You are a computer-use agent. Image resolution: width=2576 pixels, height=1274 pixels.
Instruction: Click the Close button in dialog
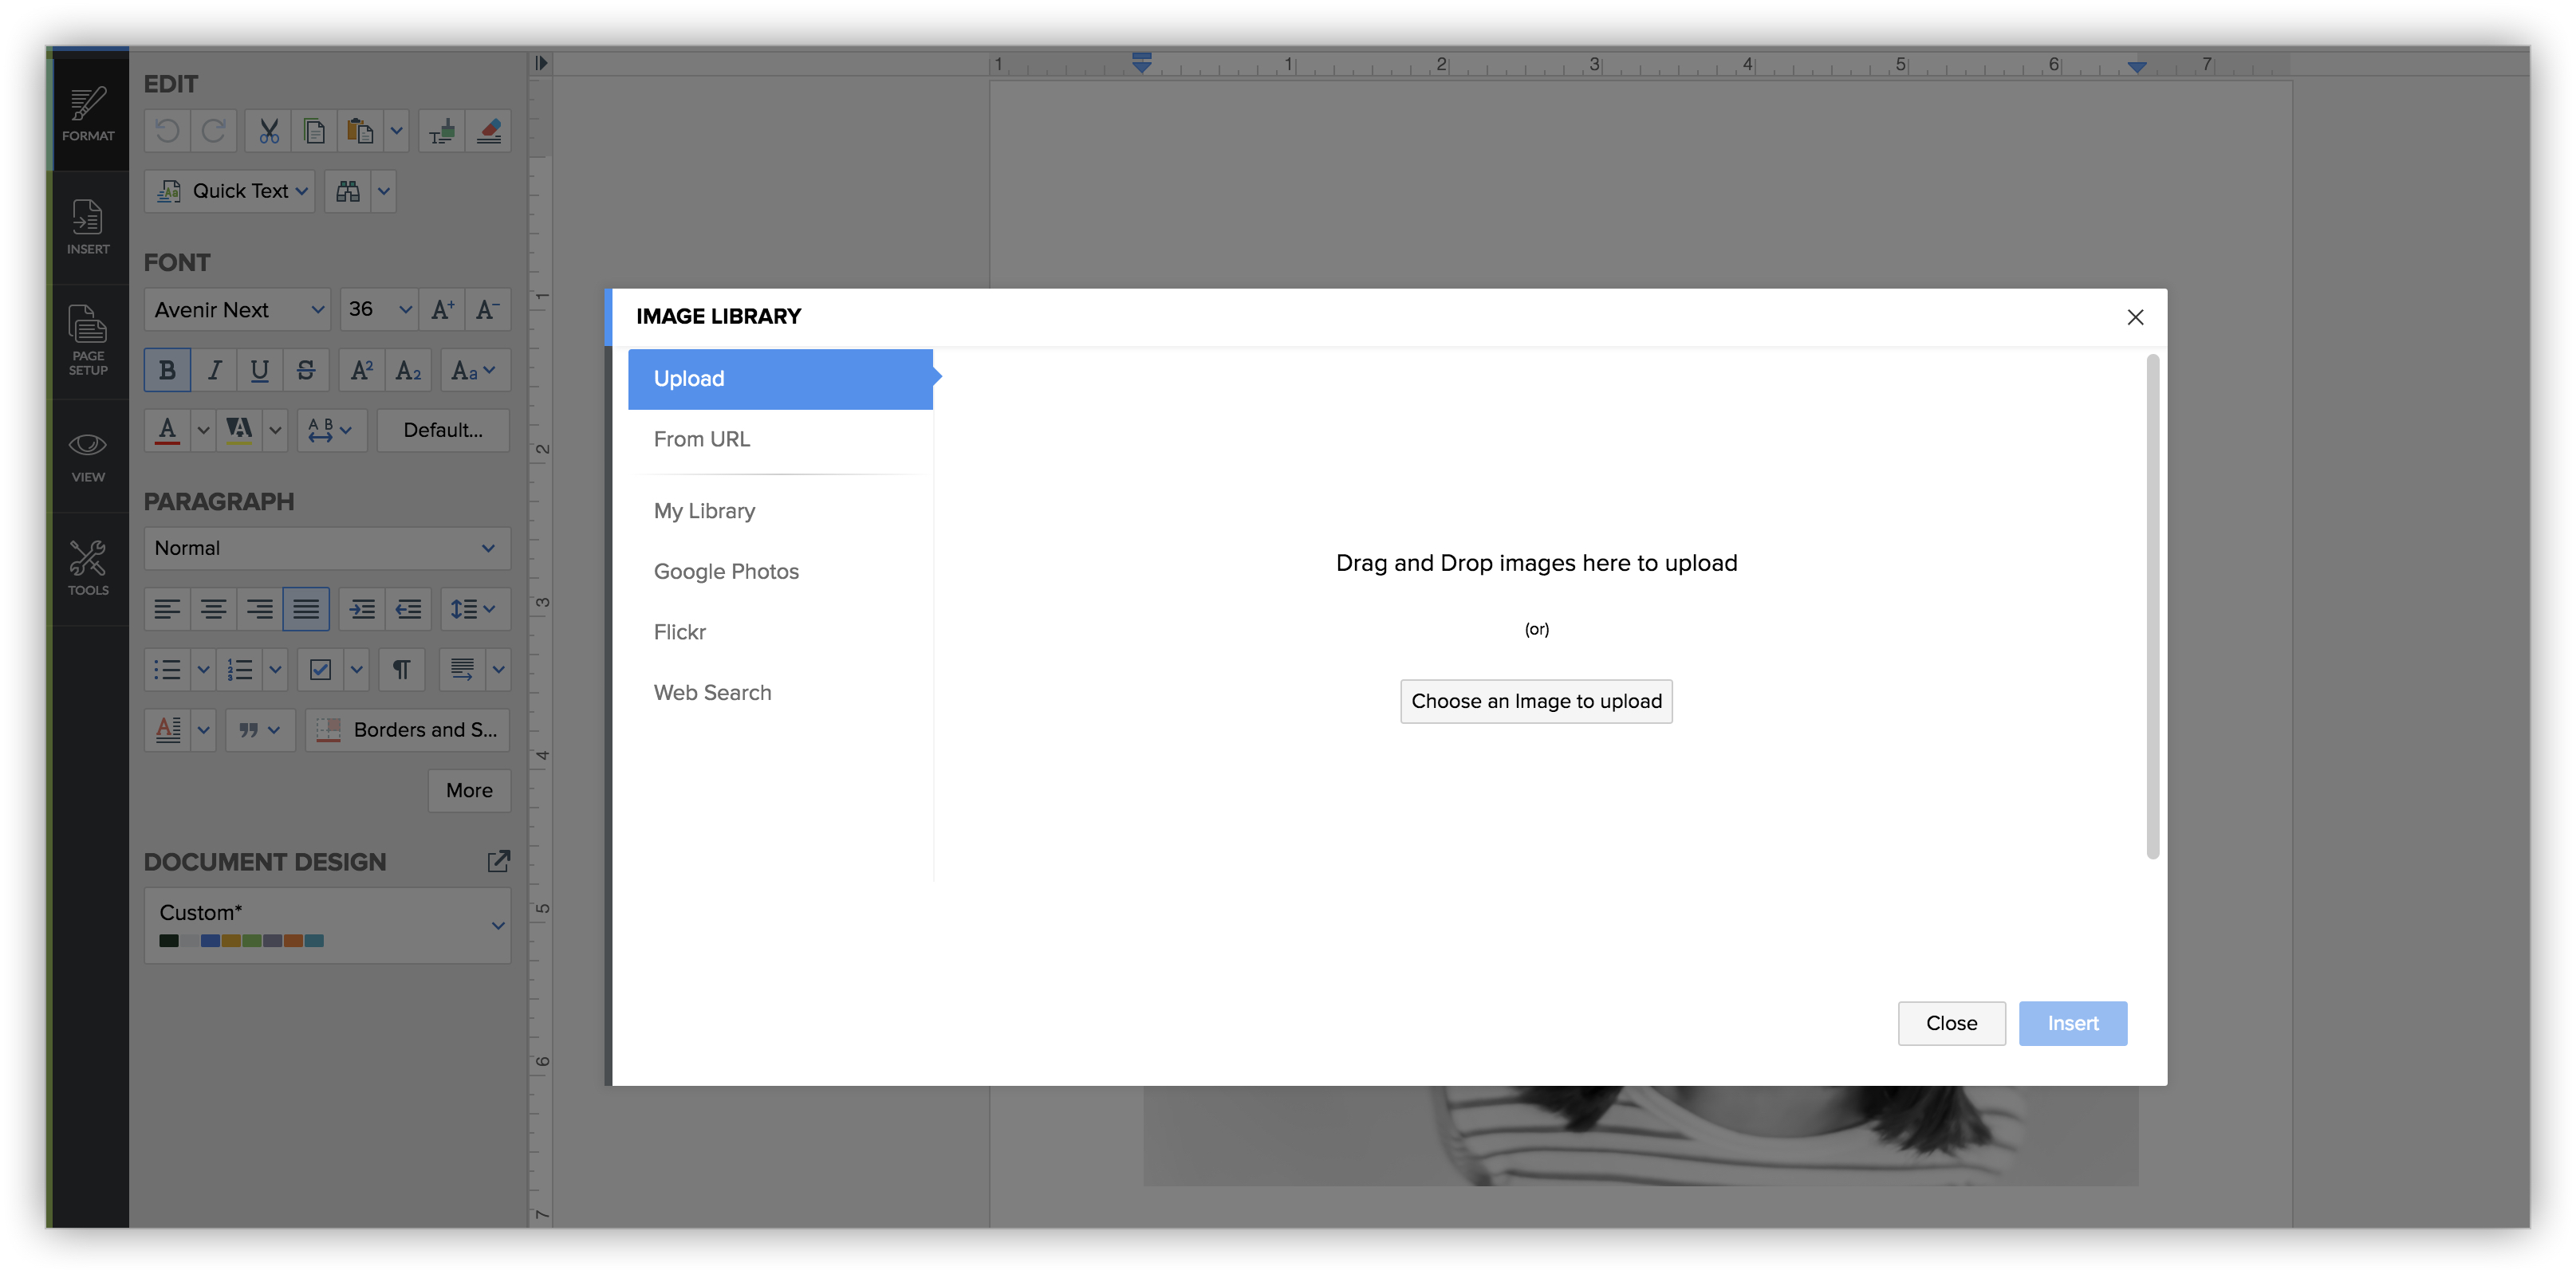[x=1951, y=1023]
